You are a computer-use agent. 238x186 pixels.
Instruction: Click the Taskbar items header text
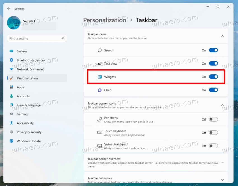(97, 34)
